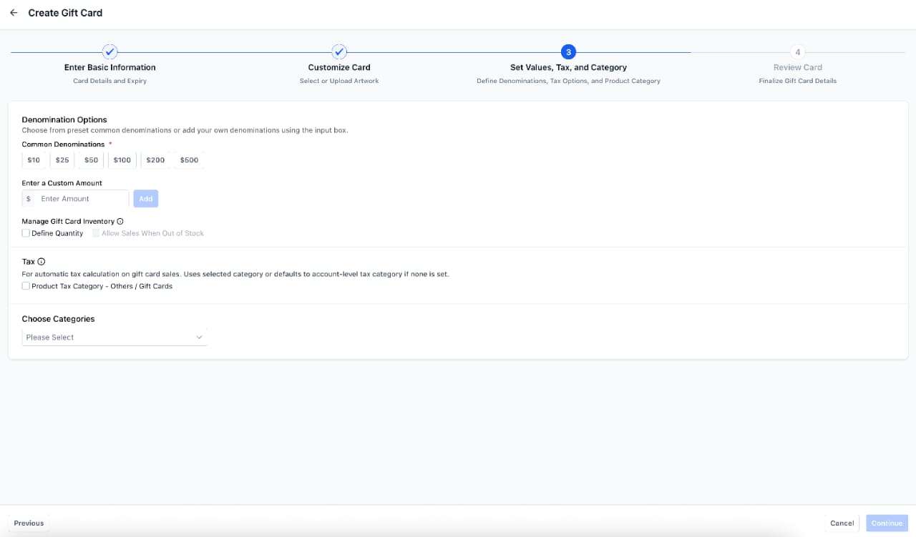Check Product Tax Category - Others / Gift Cards
The image size is (916, 537).
[x=26, y=286]
